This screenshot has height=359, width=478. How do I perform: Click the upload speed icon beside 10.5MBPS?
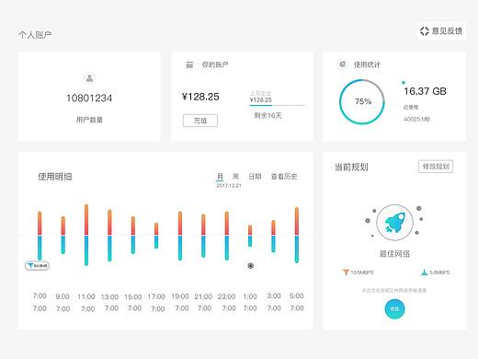tap(346, 272)
